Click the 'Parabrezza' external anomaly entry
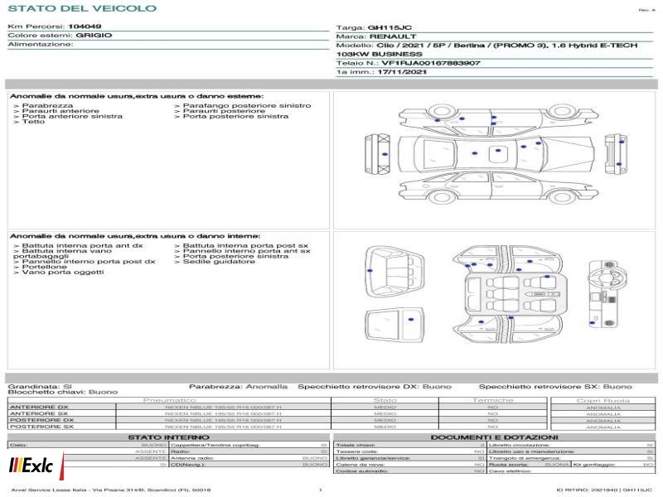The image size is (663, 497). coord(47,105)
